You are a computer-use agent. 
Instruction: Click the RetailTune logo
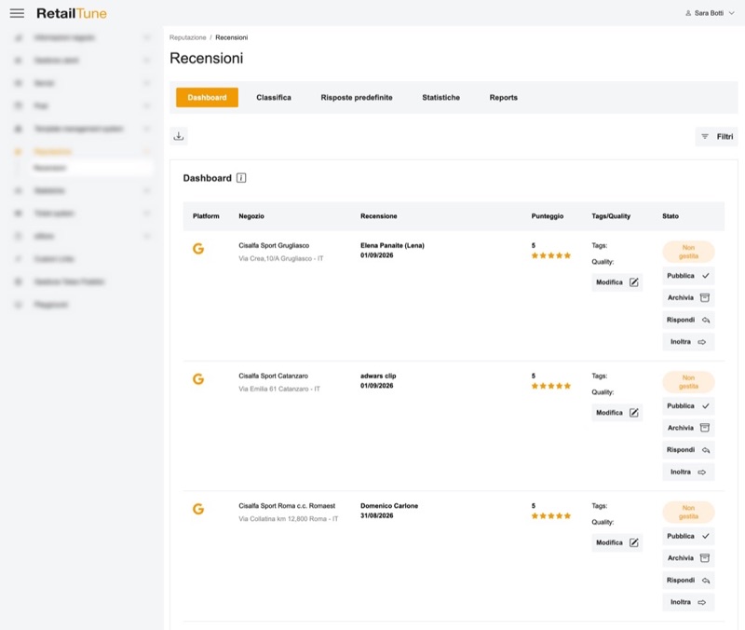(72, 13)
